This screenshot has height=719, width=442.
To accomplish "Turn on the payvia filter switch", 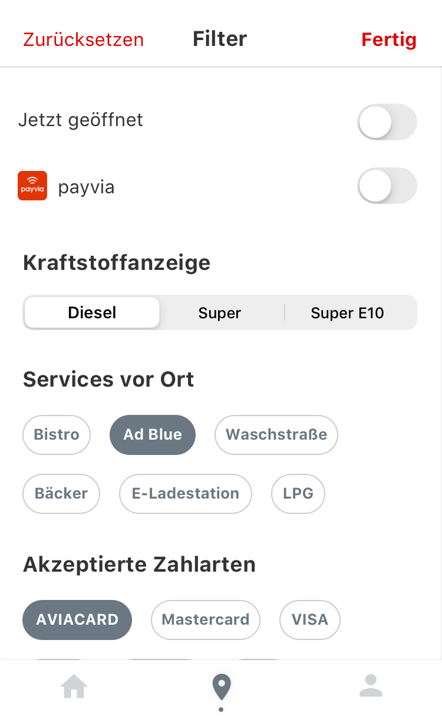I will pos(387,186).
